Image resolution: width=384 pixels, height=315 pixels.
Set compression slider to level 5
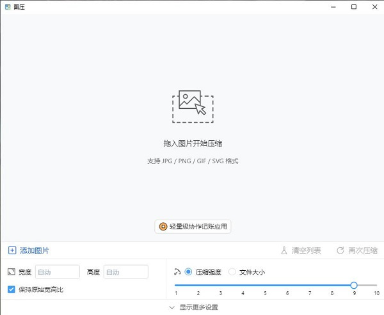(265, 285)
